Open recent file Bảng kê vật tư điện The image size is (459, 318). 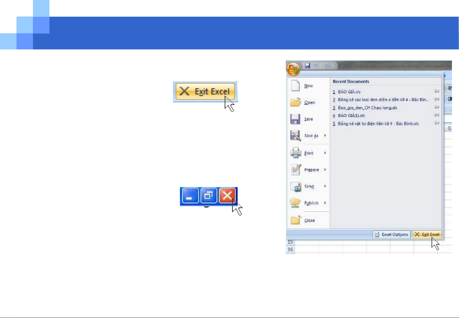[378, 124]
